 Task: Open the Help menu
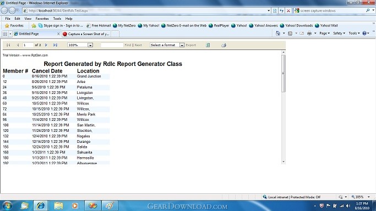[69, 19]
